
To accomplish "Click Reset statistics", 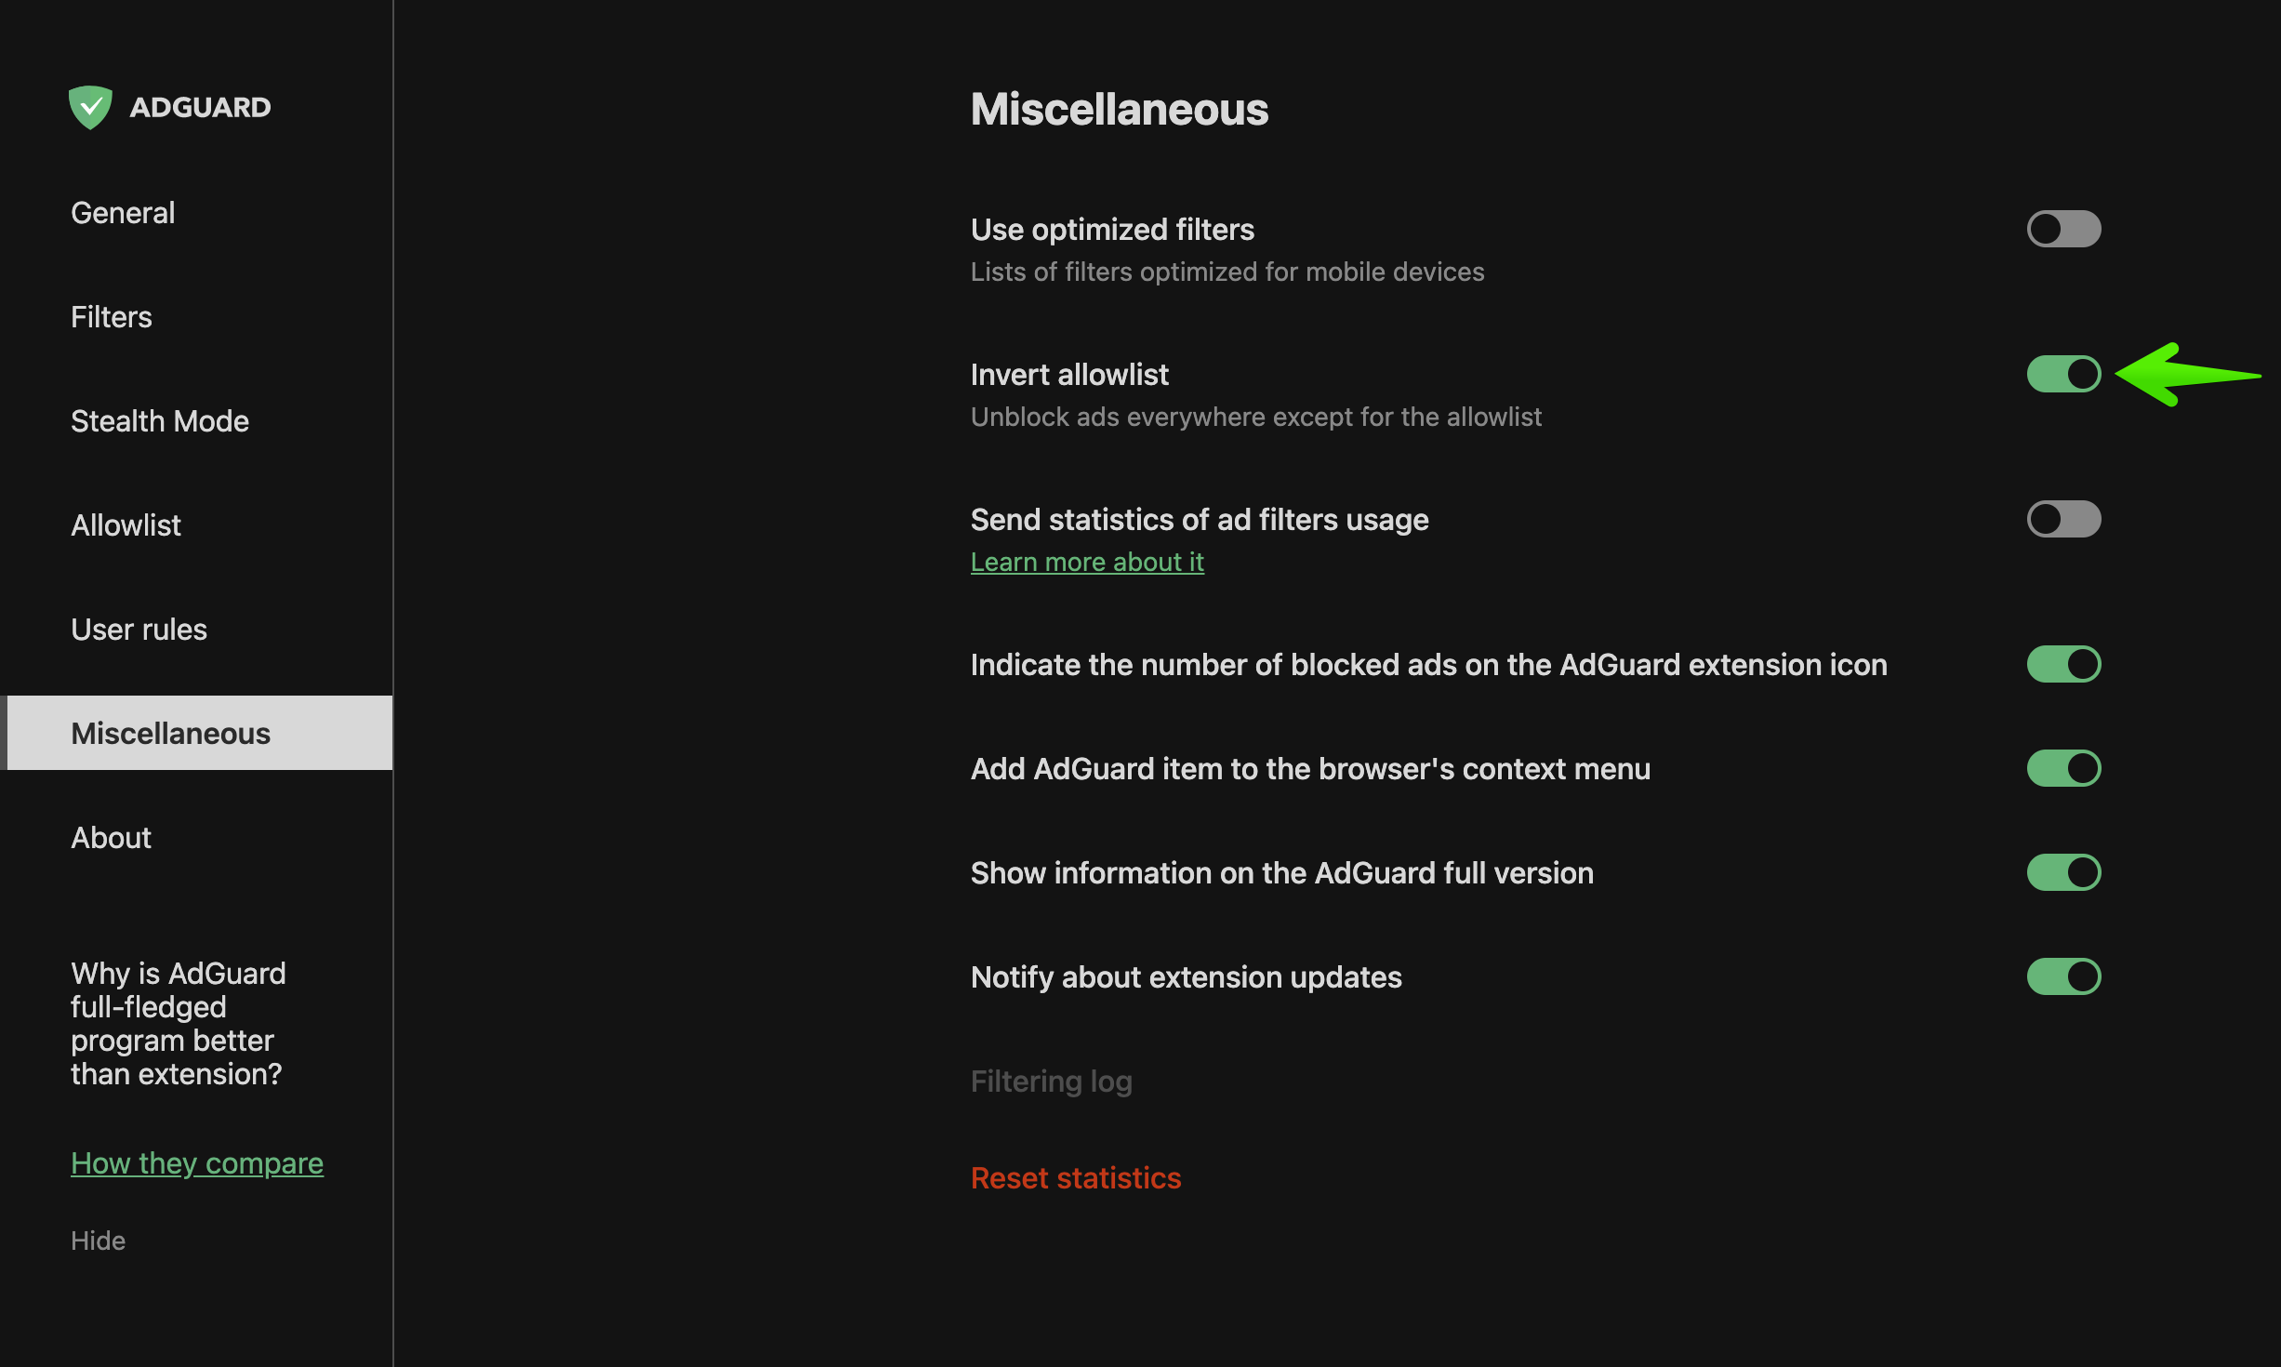I will pyautogui.click(x=1076, y=1178).
